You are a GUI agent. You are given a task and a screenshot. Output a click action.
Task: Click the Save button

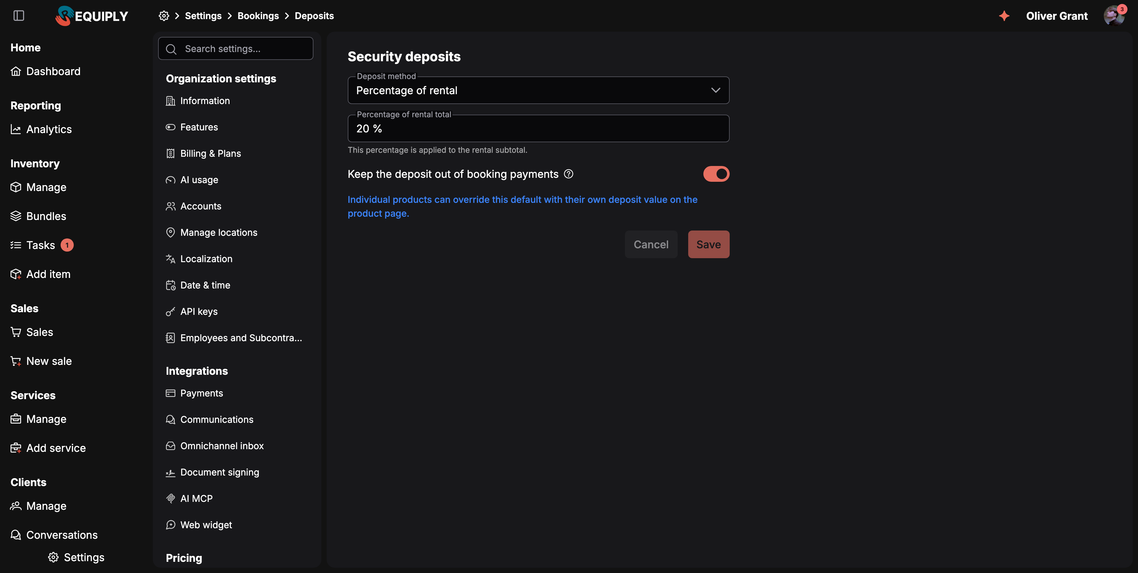[x=708, y=244]
